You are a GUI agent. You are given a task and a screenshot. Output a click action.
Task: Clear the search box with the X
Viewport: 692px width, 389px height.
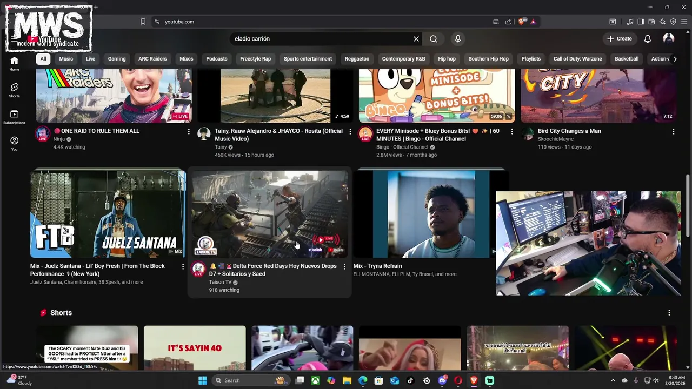pyautogui.click(x=416, y=39)
